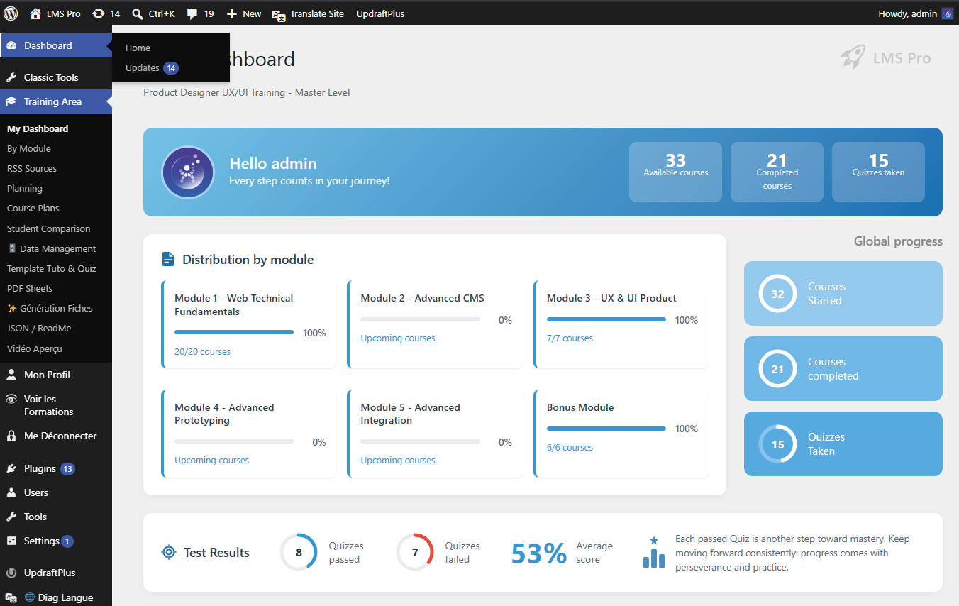Click the Hello admin profile avatar
This screenshot has width=959, height=606.
(188, 172)
